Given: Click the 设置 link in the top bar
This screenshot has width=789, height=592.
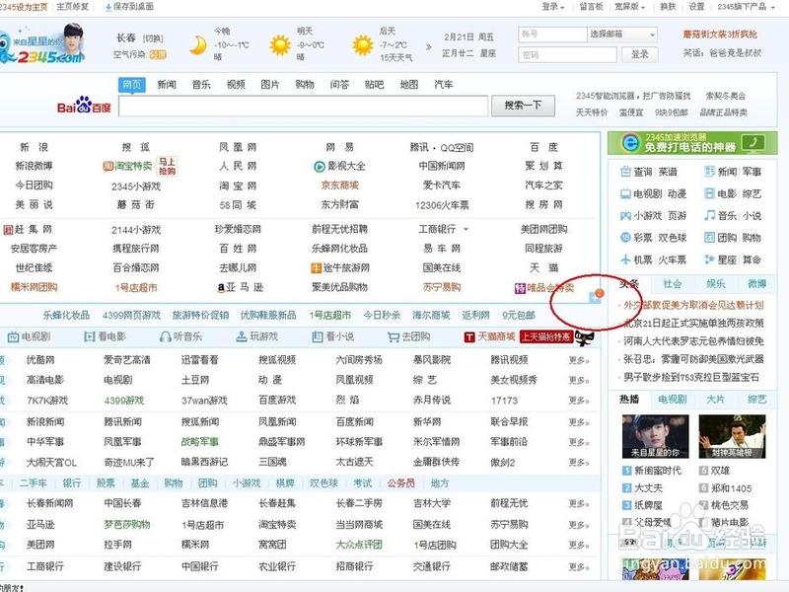Looking at the screenshot, I should pyautogui.click(x=696, y=7).
